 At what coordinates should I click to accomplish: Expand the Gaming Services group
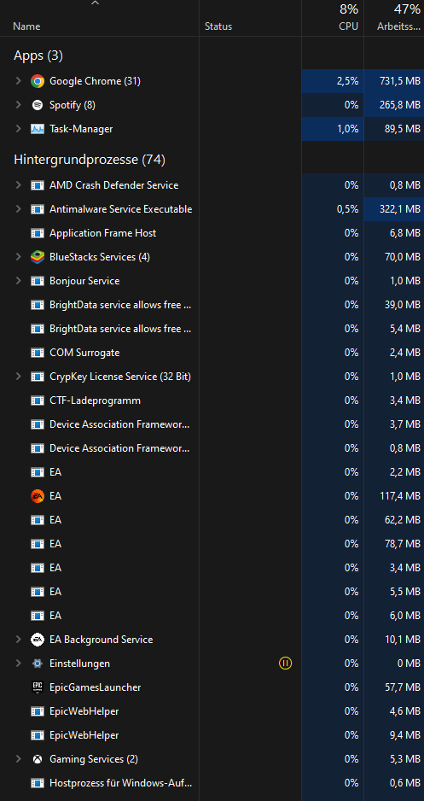pos(19,759)
